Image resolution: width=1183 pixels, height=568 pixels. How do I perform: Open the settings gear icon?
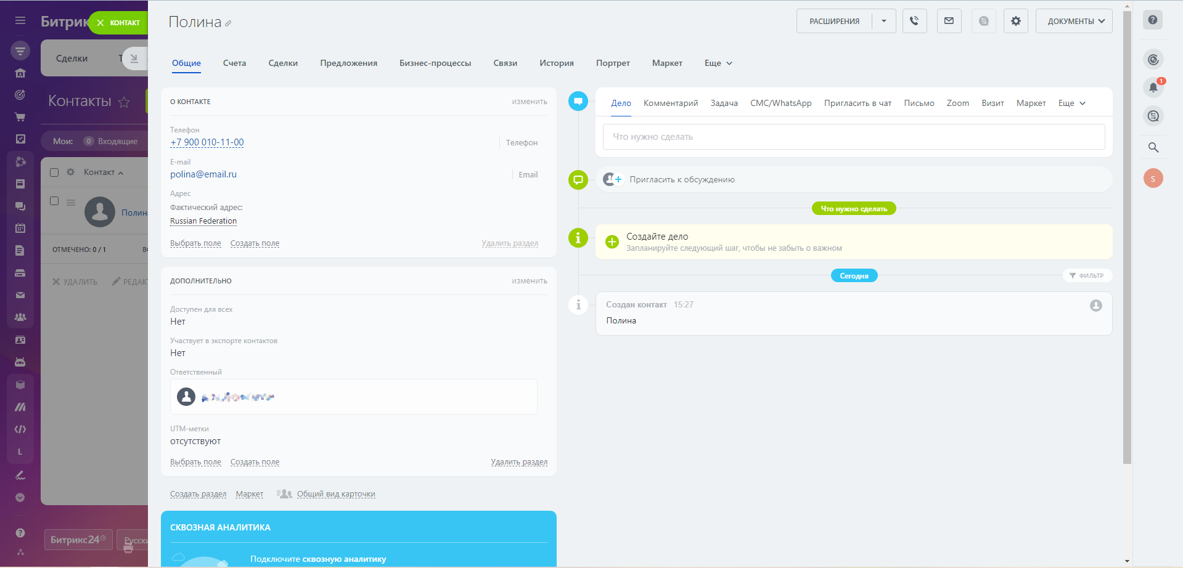pyautogui.click(x=1015, y=21)
